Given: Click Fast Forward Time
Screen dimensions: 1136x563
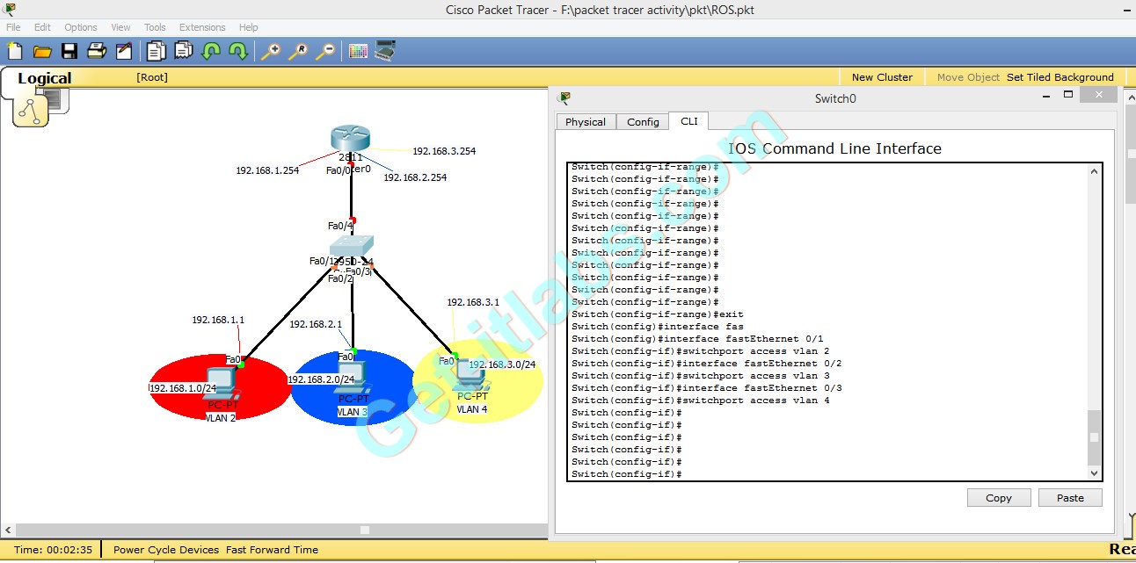Looking at the screenshot, I should tap(272, 550).
